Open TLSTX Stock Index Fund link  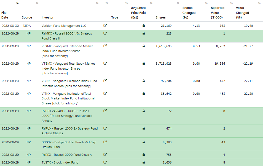pyautogui.click(x=60, y=162)
